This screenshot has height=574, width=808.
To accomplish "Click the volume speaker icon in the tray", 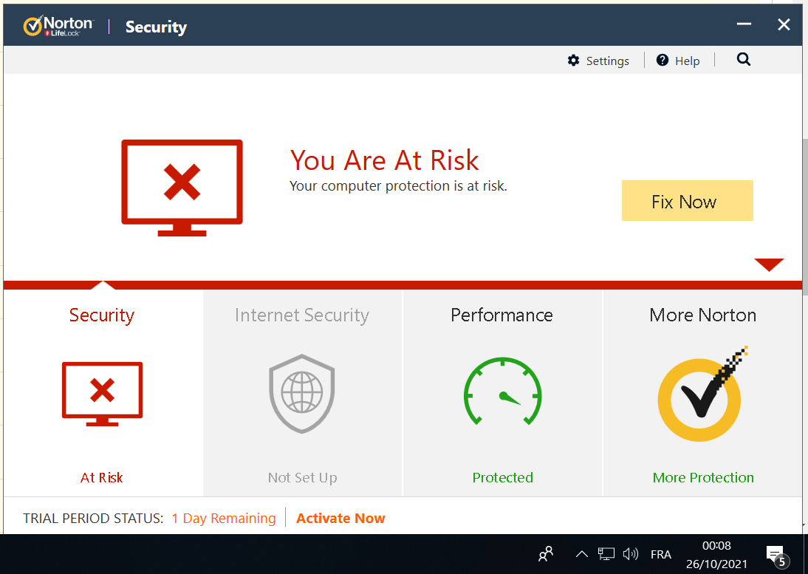I will tap(630, 554).
